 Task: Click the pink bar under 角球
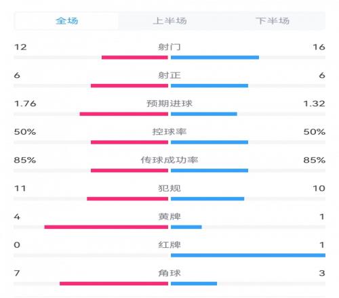[114, 284]
